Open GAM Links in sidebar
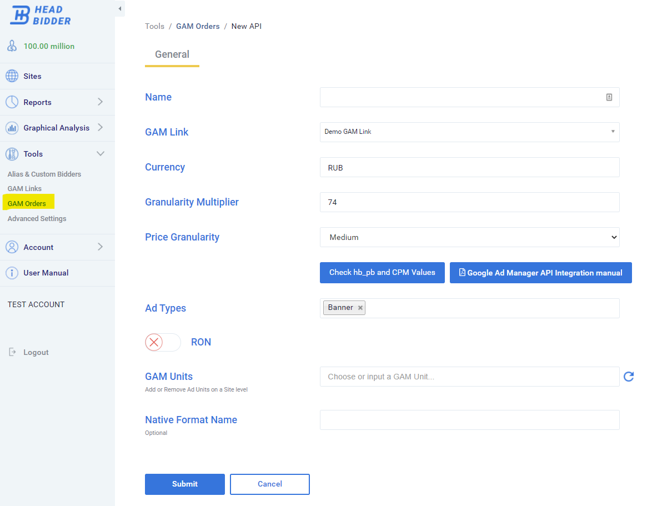This screenshot has width=647, height=506. pos(24,189)
